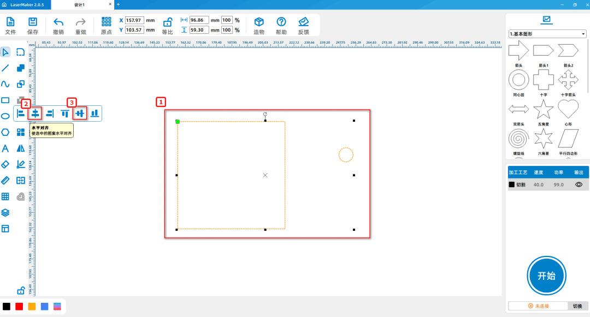The image size is (590, 317).
Task: Select the Text tool in left toolbar
Action: pos(5,148)
